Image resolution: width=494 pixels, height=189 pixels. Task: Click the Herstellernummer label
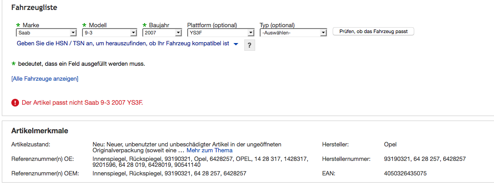click(x=346, y=159)
